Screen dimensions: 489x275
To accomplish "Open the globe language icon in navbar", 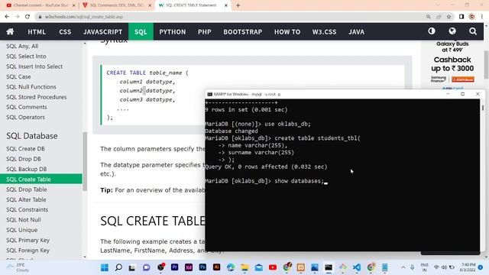I will [452, 31].
